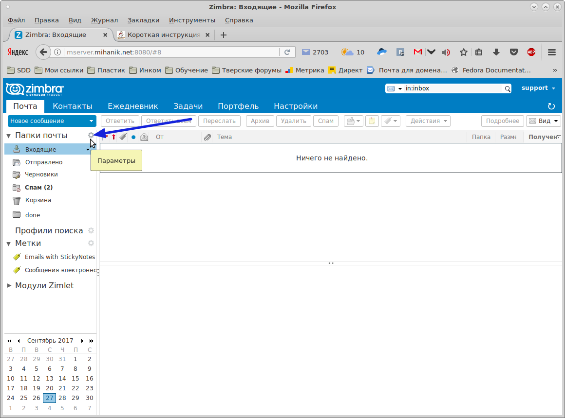Collapse the Папки почты section
Viewport: 565px width, 418px height.
(9, 136)
